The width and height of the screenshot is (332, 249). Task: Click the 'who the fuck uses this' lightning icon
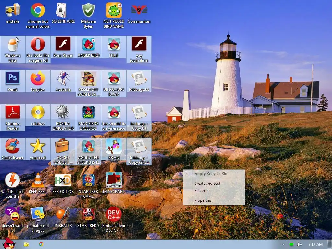click(13, 186)
